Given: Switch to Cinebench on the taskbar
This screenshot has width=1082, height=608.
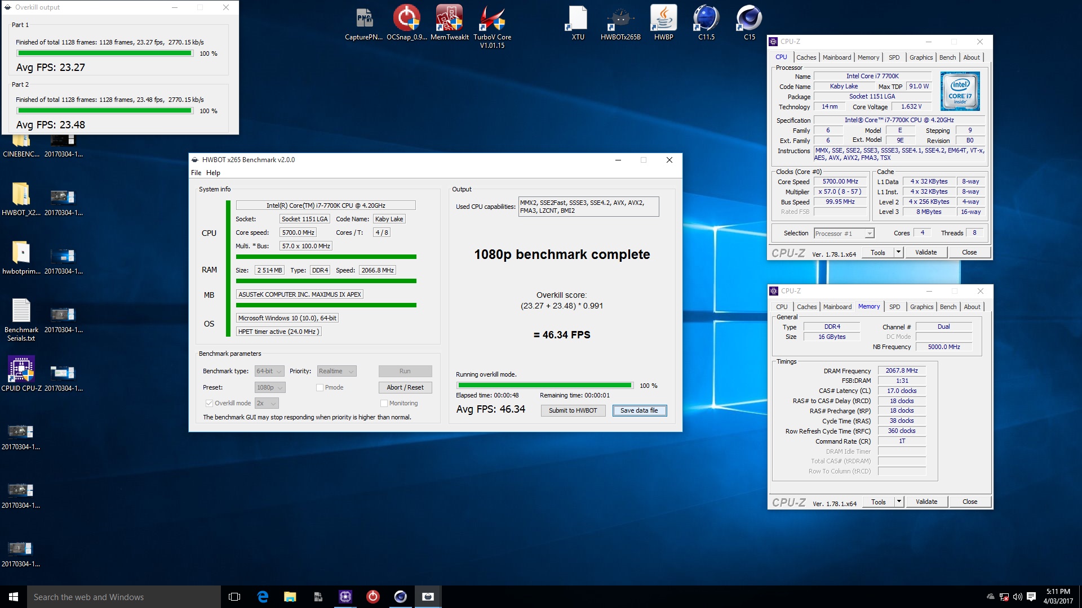Looking at the screenshot, I should [x=400, y=597].
